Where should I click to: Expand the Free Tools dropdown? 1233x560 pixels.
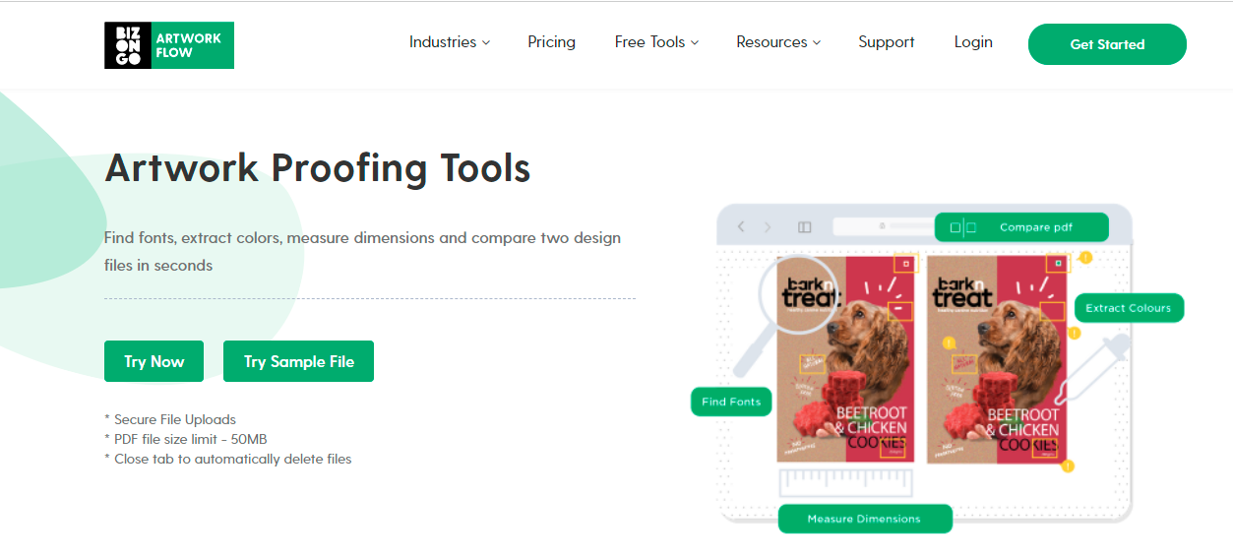656,42
